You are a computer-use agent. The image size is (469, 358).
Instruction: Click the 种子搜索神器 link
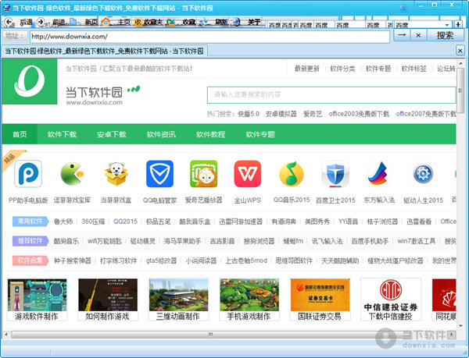click(73, 261)
